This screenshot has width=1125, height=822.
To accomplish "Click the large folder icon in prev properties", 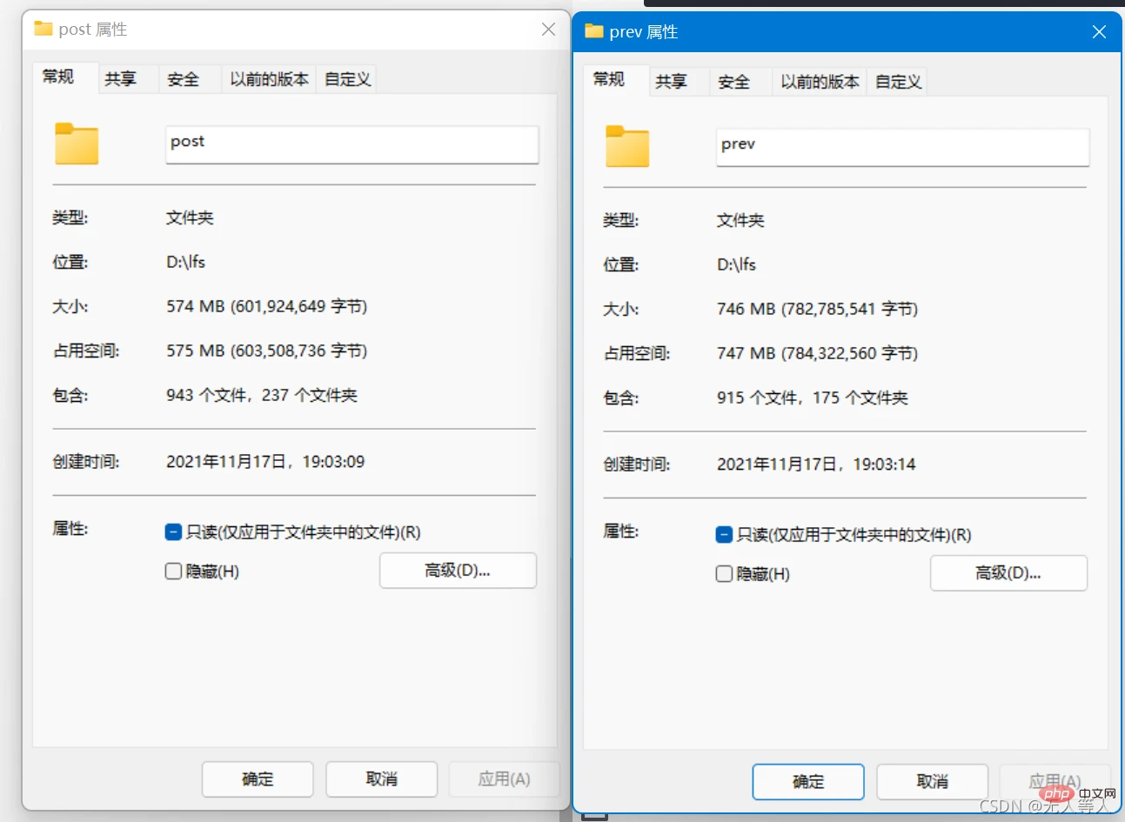I will (x=627, y=146).
